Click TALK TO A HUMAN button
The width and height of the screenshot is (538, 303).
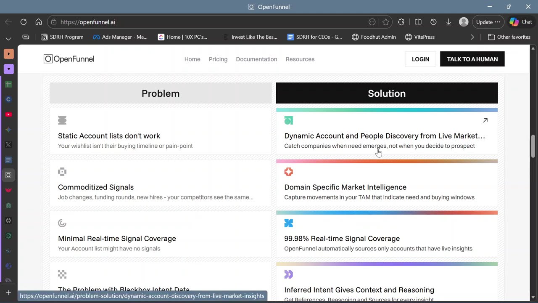[x=472, y=59]
